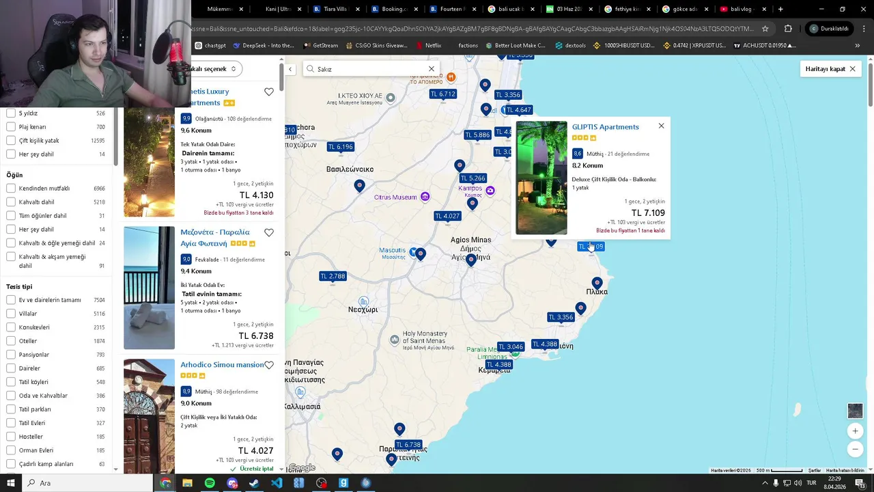874x492 pixels.
Task: Open Spotify from the taskbar
Action: coord(210,483)
